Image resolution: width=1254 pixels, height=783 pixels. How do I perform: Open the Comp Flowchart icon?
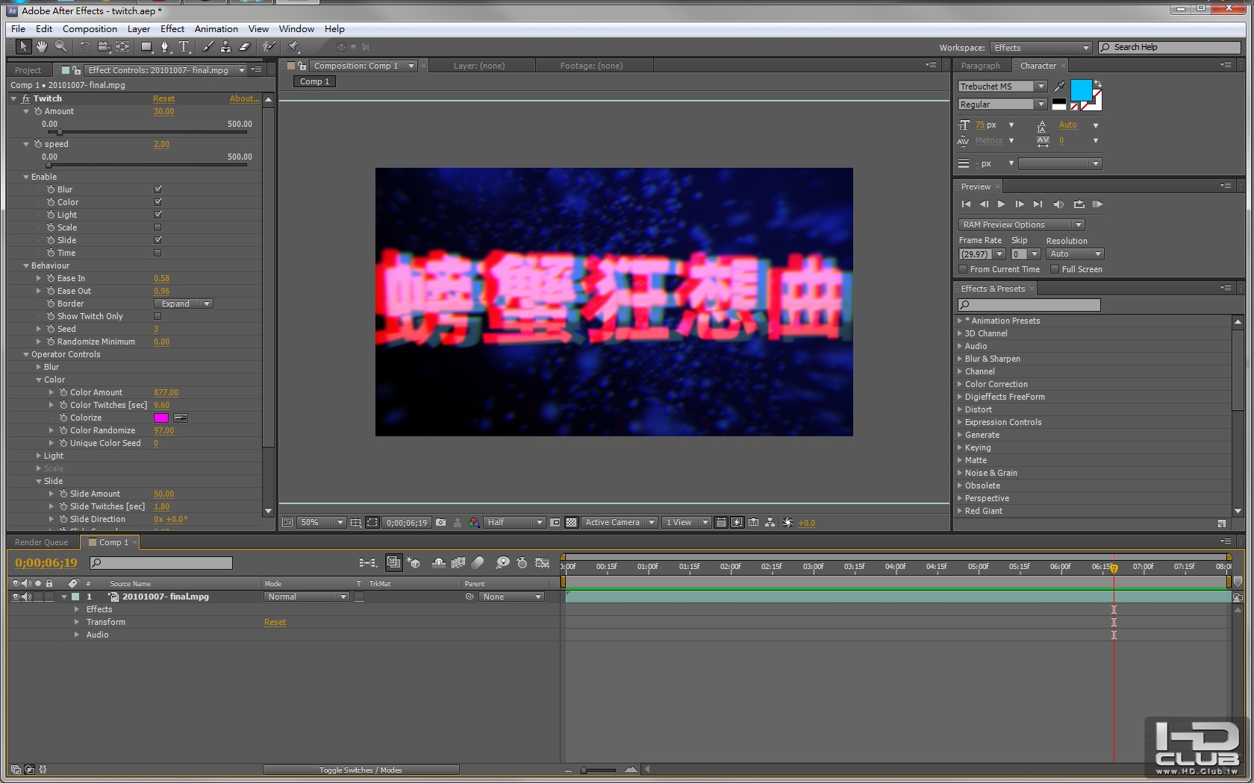point(770,523)
